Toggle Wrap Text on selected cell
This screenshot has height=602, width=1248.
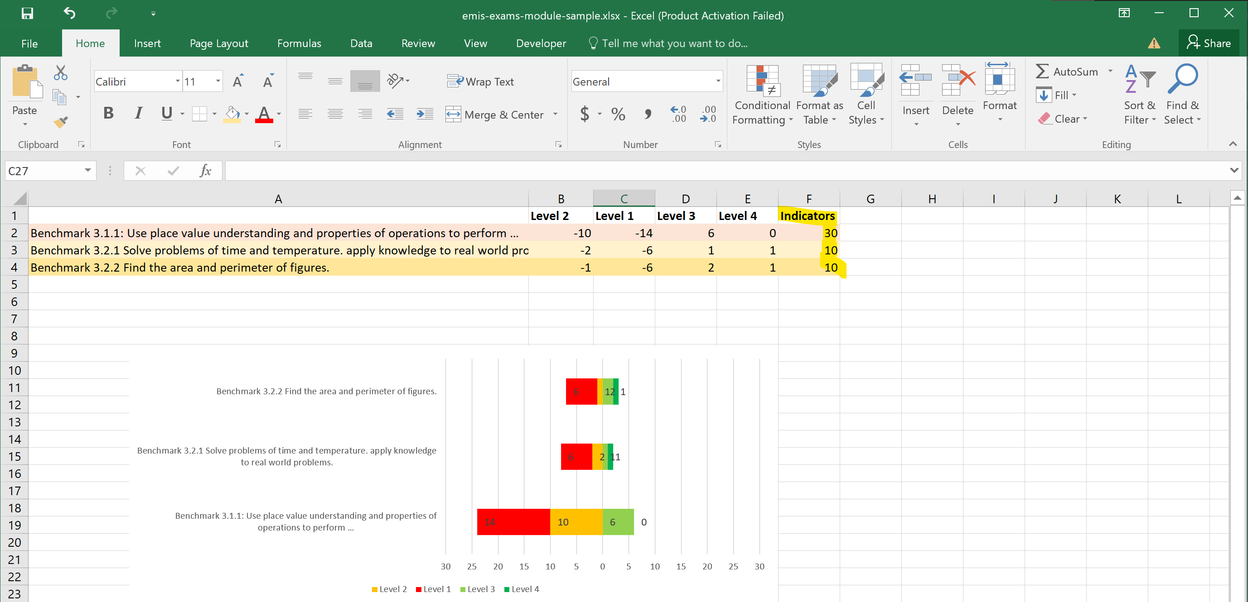480,81
